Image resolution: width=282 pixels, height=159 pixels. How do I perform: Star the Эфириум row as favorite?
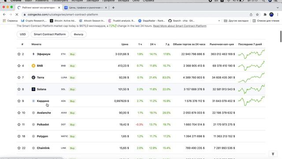pos(19,54)
